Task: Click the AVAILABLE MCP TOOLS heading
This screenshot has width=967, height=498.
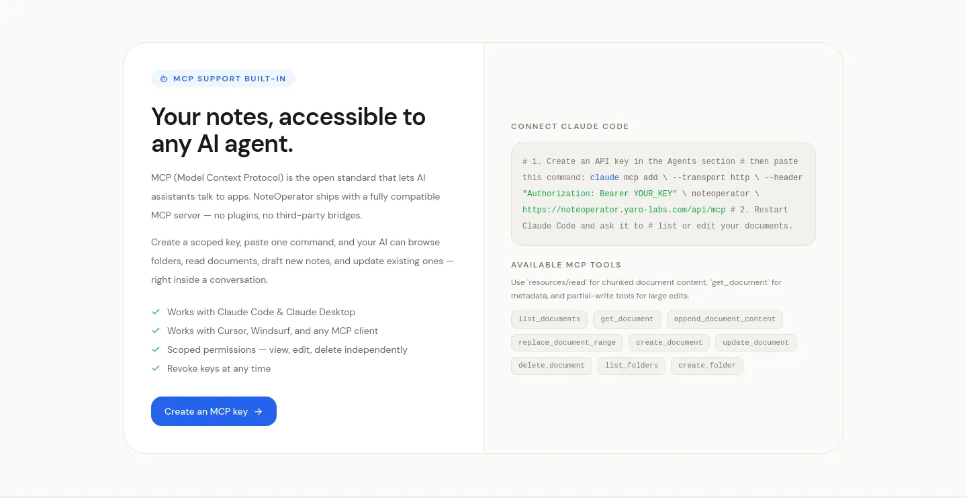Action: click(x=566, y=265)
